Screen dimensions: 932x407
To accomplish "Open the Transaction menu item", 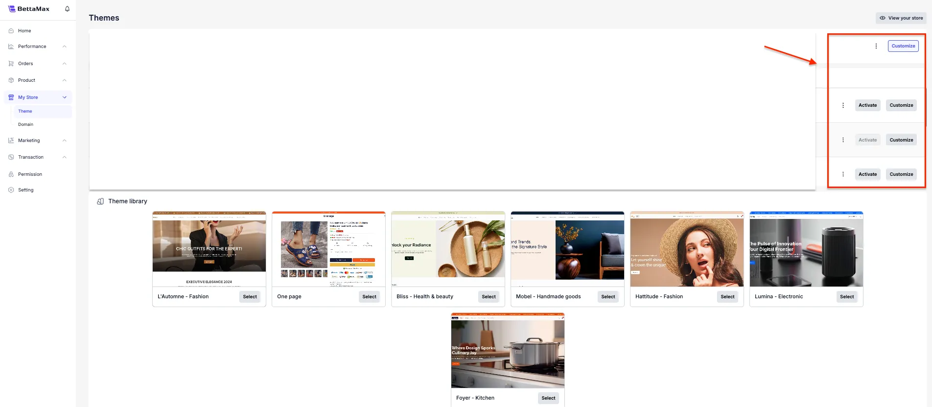I will coord(31,157).
